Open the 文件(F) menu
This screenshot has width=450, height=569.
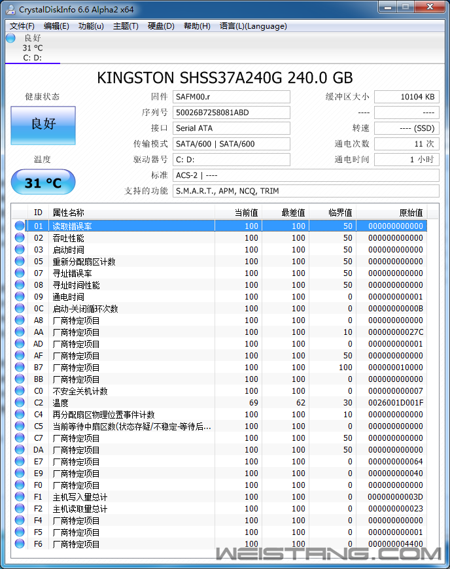pos(22,26)
